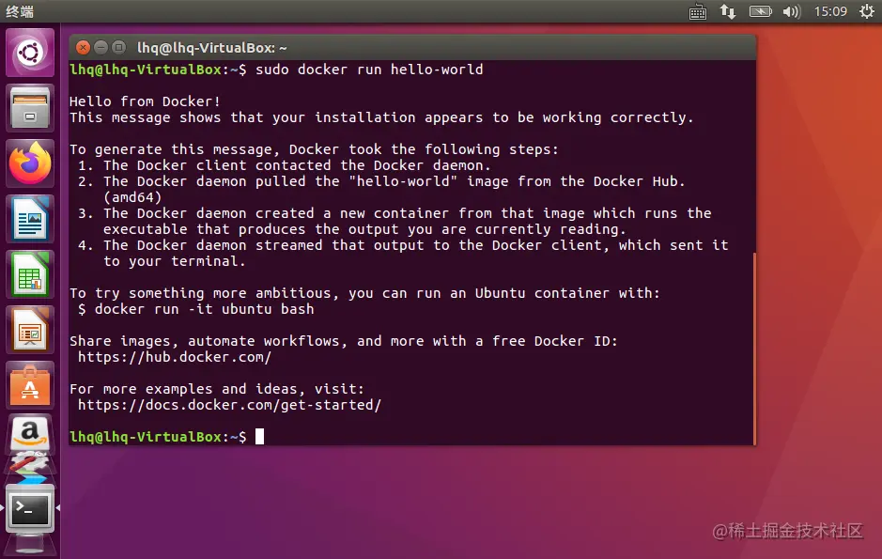Click the terminal prompt cursor block
The width and height of the screenshot is (882, 559).
[x=259, y=437]
